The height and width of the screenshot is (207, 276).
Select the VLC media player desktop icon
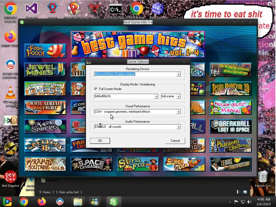click(10, 96)
